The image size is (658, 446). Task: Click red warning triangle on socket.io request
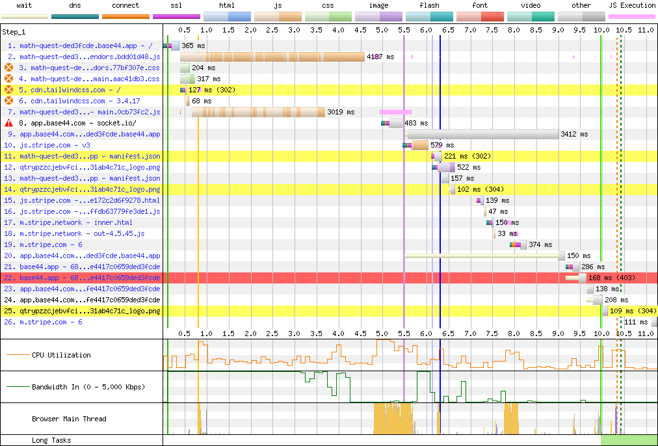9,123
